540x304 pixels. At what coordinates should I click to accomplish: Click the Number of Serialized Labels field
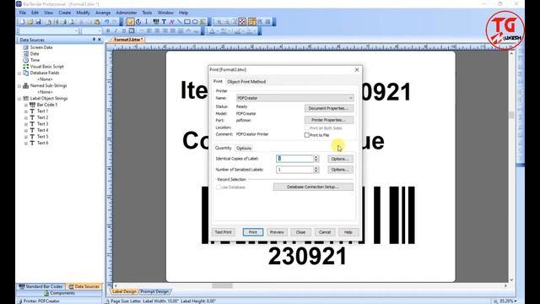click(294, 170)
